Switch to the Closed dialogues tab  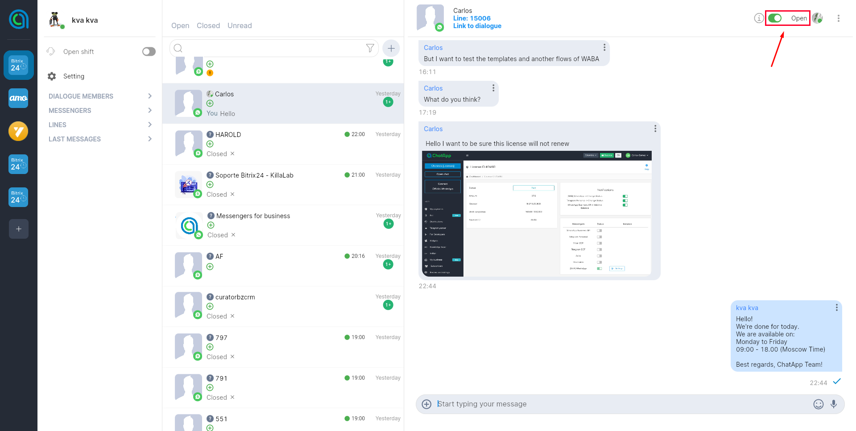[208, 26]
